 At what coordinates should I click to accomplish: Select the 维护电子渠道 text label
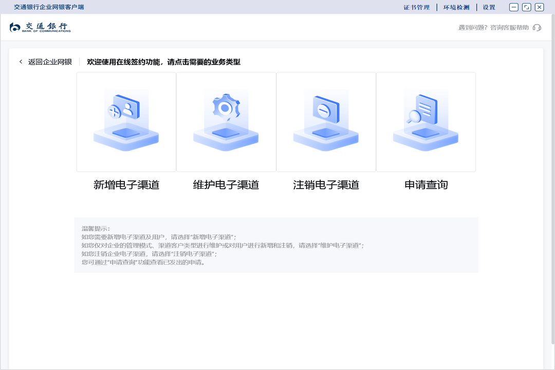pyautogui.click(x=225, y=184)
